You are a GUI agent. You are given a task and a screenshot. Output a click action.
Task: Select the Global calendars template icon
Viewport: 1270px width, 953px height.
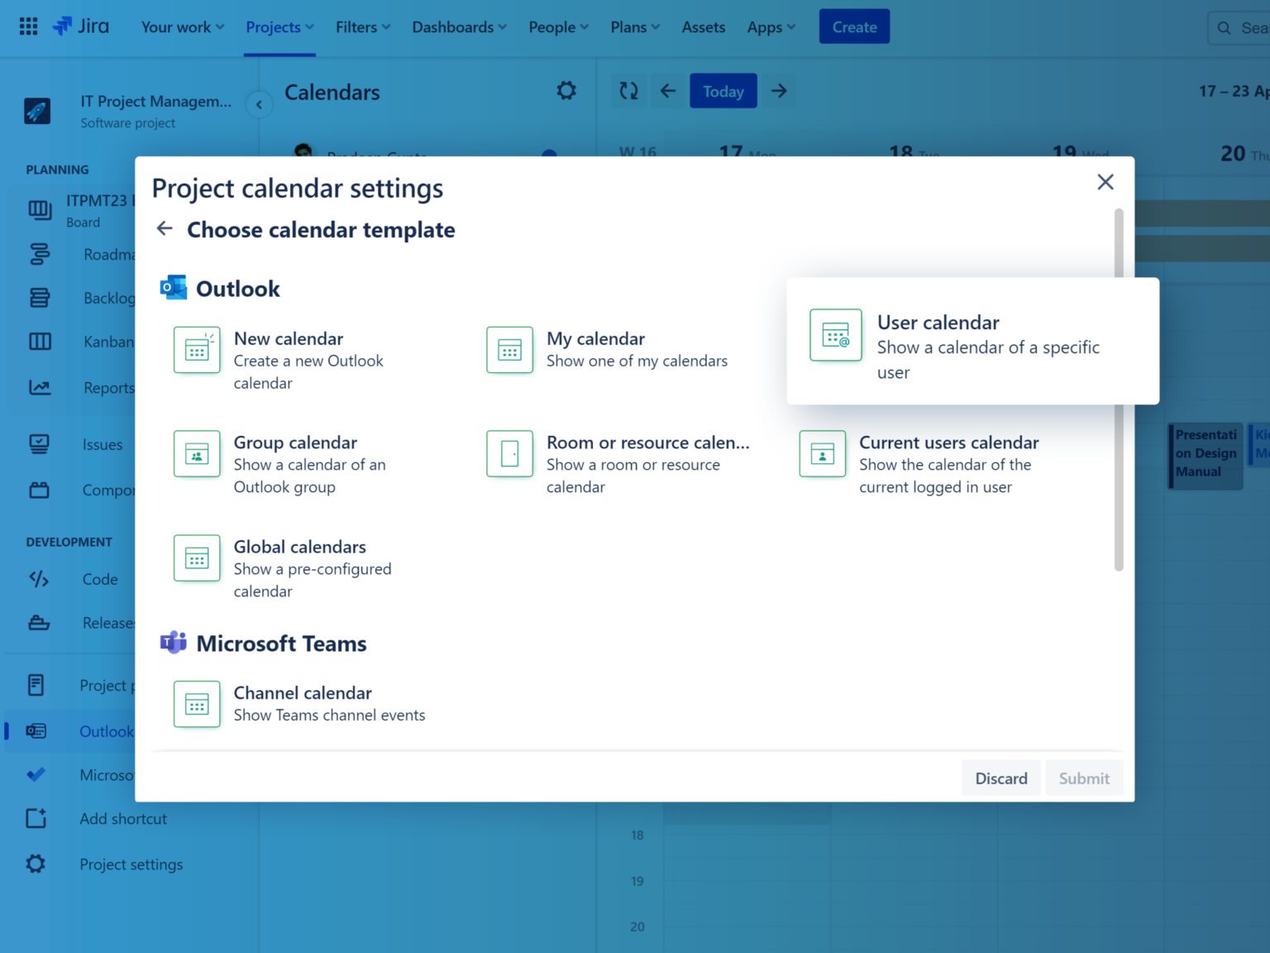[197, 558]
